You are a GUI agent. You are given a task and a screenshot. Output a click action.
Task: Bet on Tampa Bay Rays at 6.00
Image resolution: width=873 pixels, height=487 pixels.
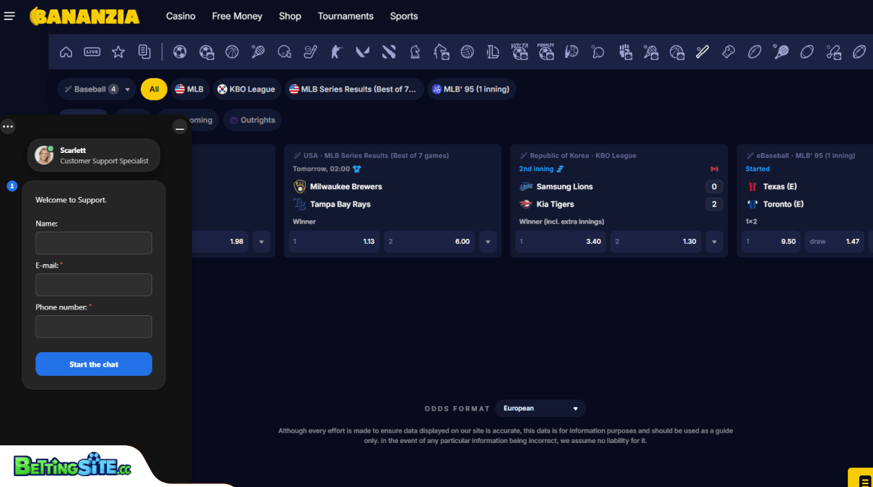[x=429, y=242]
